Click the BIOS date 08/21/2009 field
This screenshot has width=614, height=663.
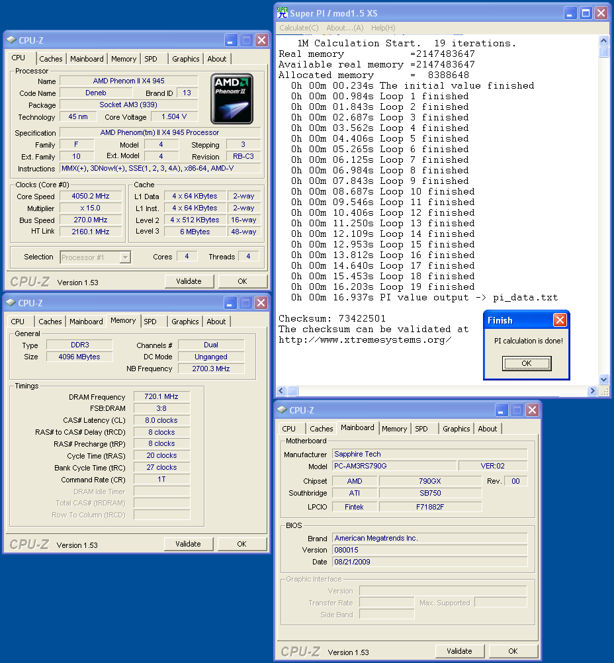[429, 562]
